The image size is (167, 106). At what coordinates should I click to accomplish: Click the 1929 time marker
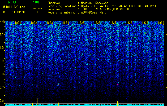145,23
